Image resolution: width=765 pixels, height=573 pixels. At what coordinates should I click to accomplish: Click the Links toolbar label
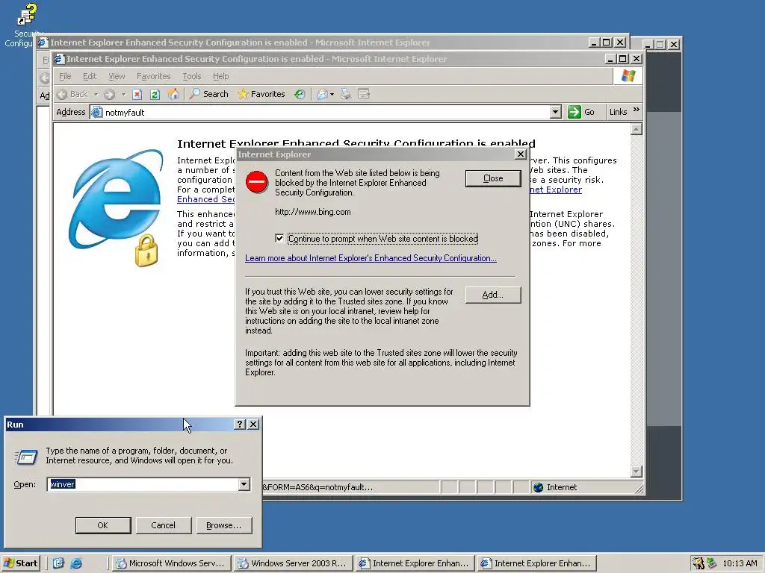(618, 112)
